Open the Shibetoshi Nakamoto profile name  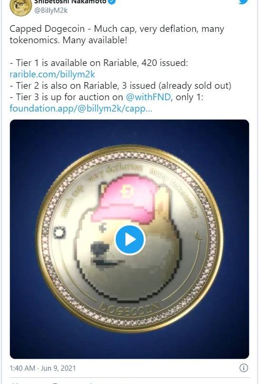71,2
